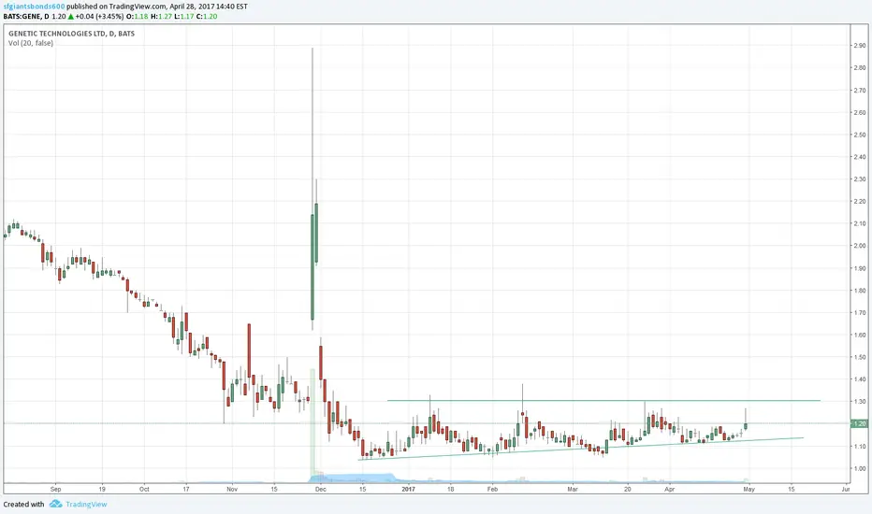Select the O:1.18 open value
The width and height of the screenshot is (872, 514).
138,17
